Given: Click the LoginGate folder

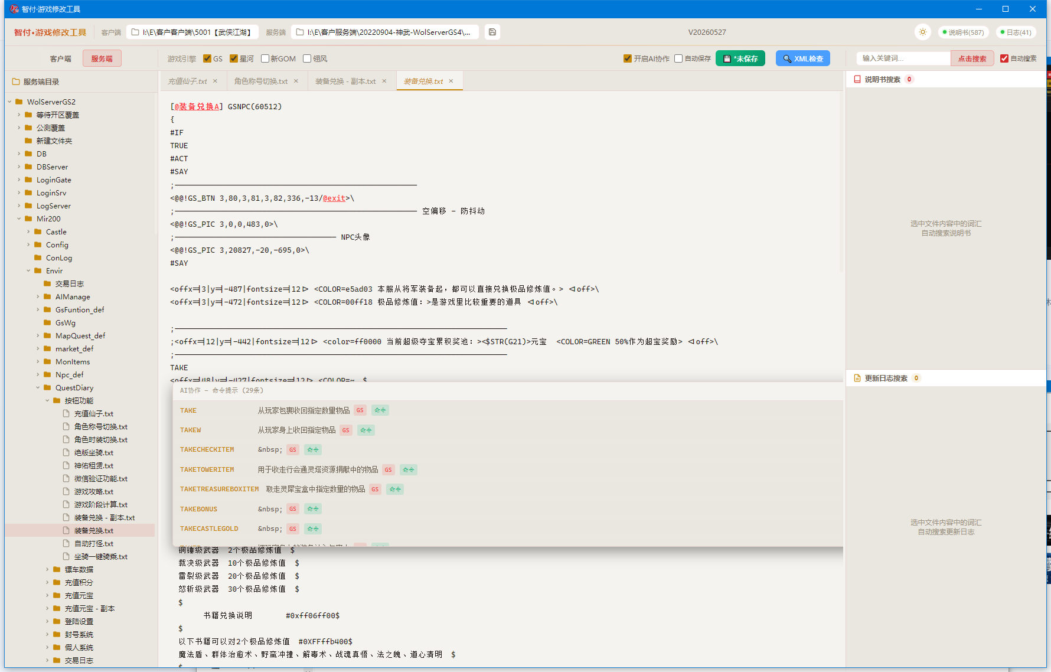Looking at the screenshot, I should pyautogui.click(x=54, y=180).
